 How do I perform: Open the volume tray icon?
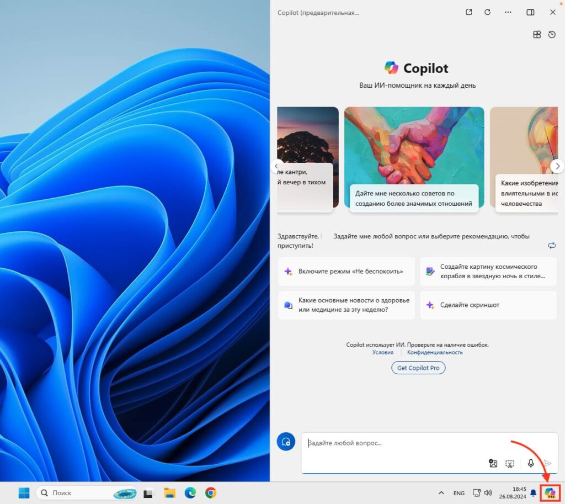point(488,493)
